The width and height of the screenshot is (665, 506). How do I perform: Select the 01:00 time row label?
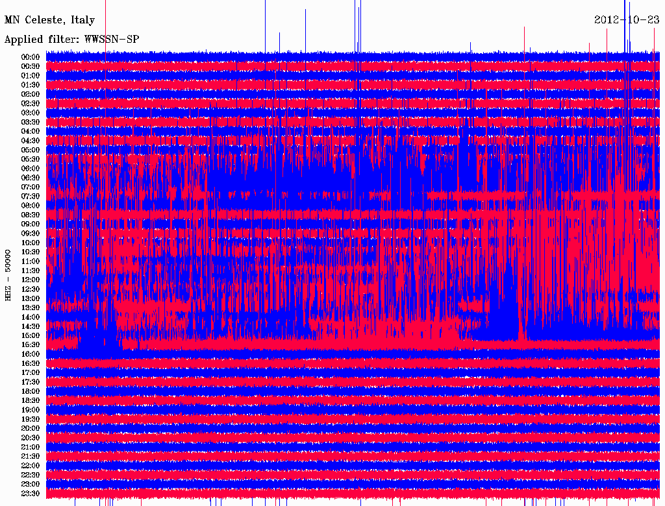[31, 76]
